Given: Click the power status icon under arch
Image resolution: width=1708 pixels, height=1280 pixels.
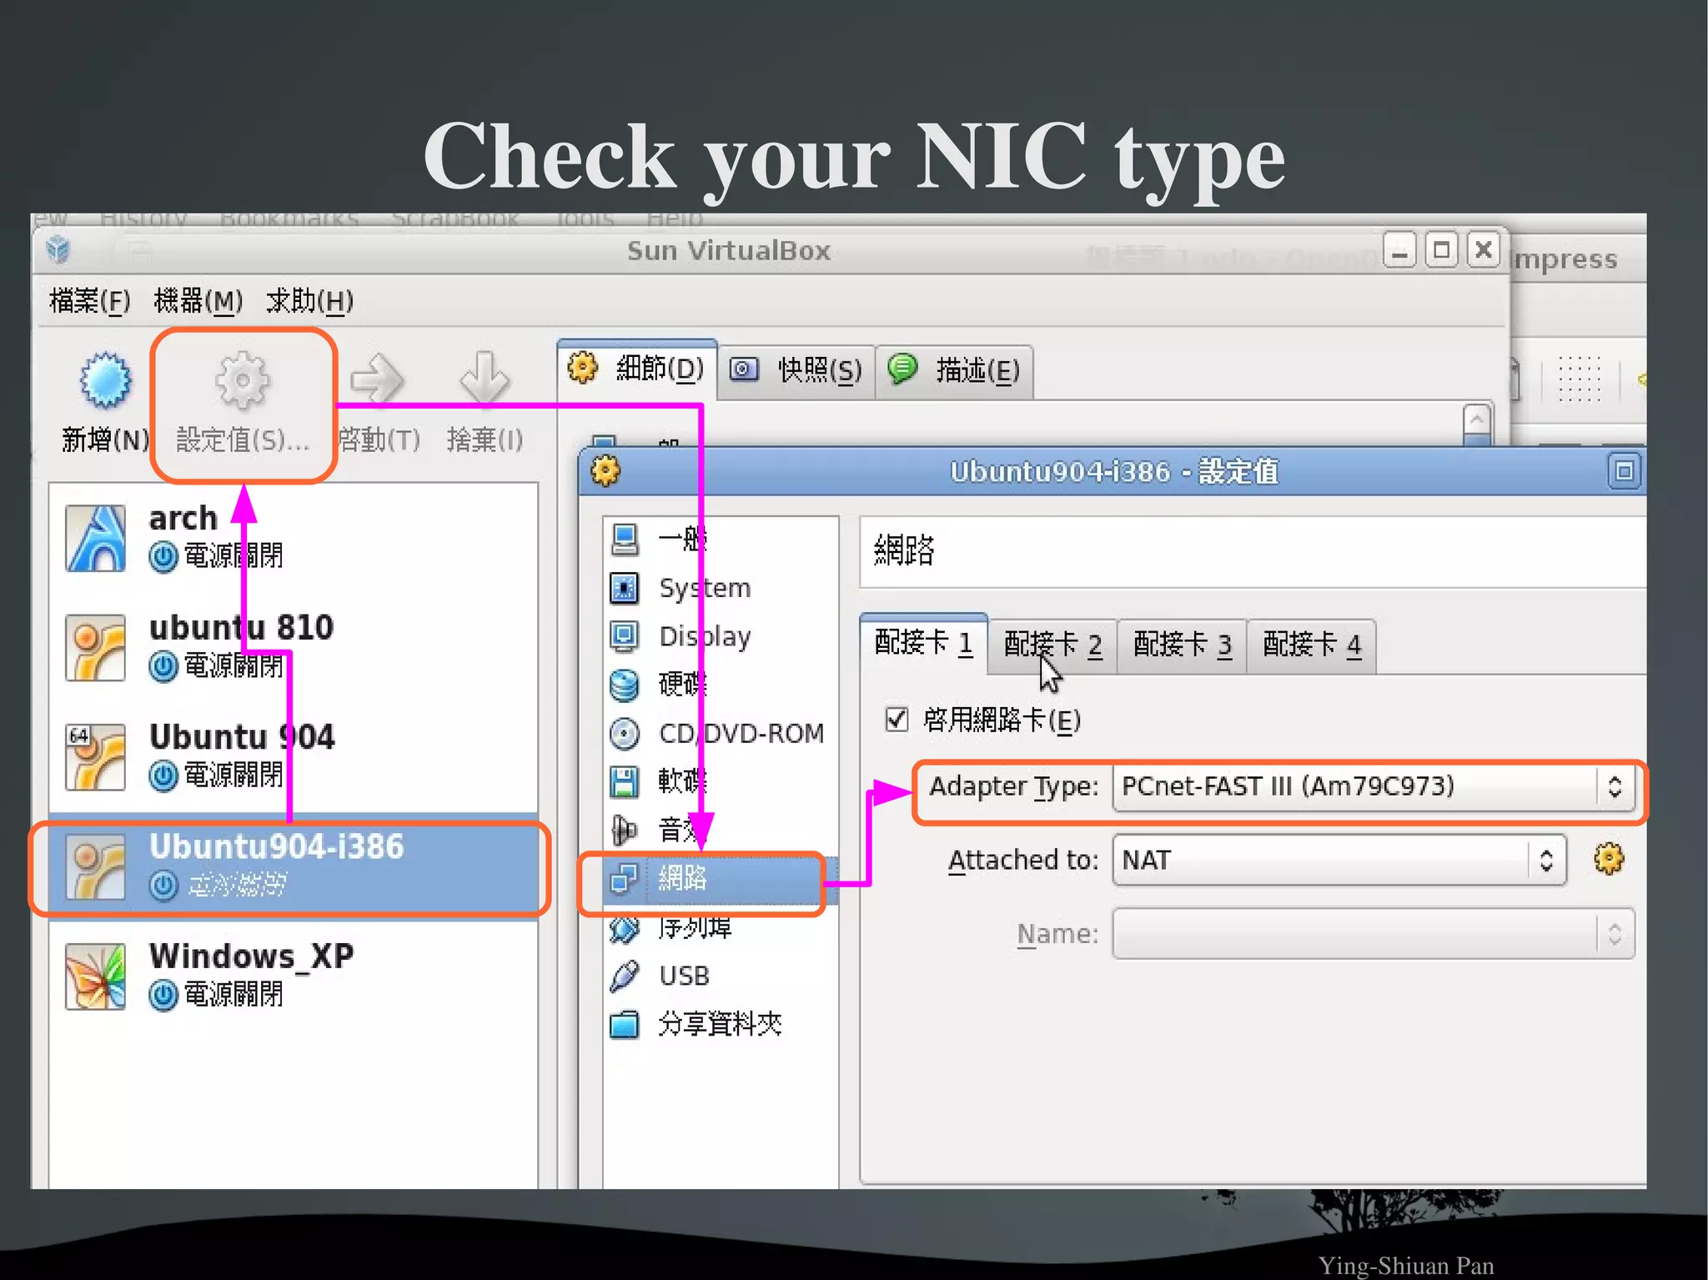Looking at the screenshot, I should (x=163, y=556).
